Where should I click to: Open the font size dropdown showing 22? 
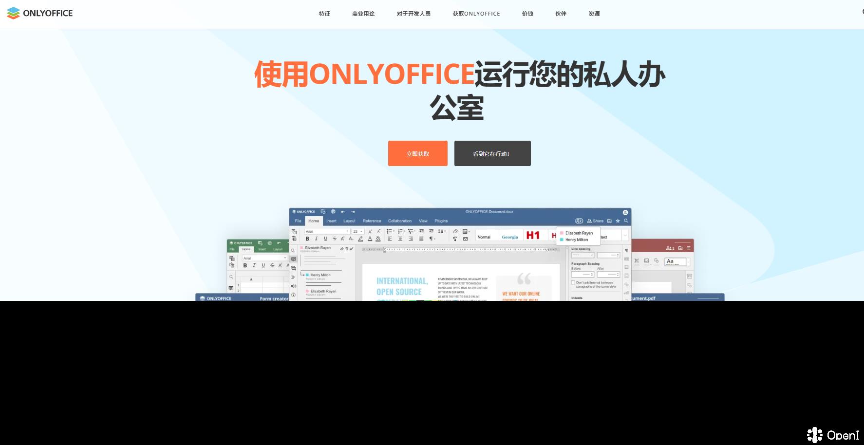[x=357, y=232]
